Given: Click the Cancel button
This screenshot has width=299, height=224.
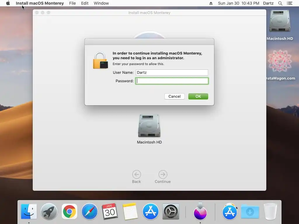Looking at the screenshot, I should coord(175,96).
